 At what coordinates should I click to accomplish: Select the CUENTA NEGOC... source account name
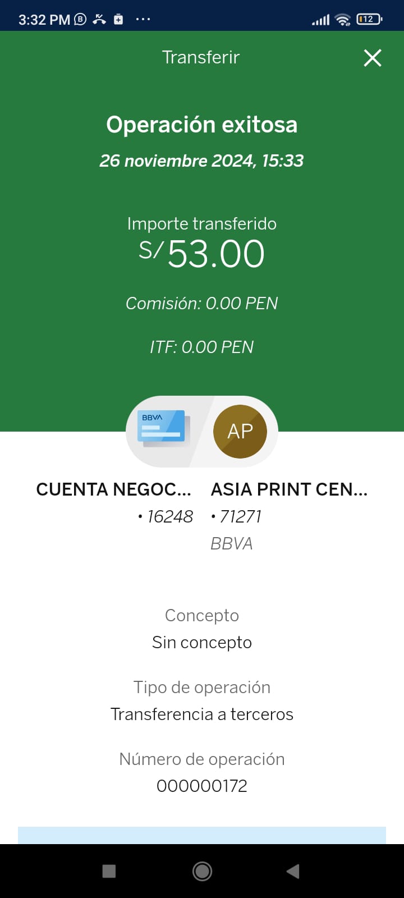tap(113, 489)
